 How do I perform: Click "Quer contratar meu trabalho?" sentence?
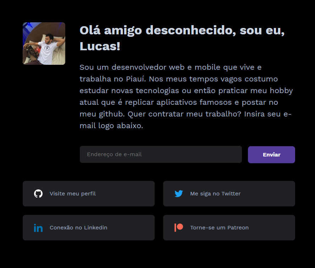tap(184, 114)
